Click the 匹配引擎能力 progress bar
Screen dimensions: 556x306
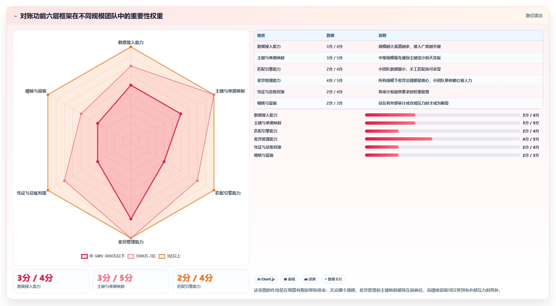coord(442,131)
